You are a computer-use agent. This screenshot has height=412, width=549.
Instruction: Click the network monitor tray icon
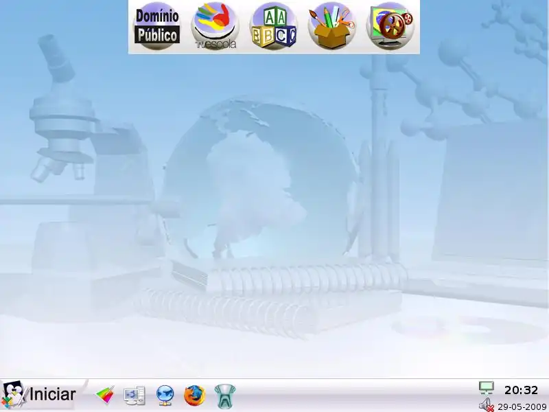(x=487, y=389)
